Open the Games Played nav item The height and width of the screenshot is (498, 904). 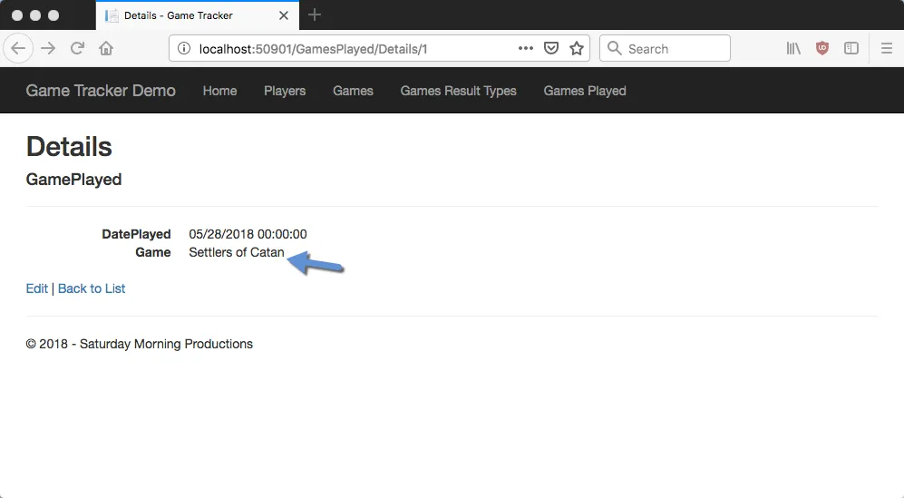[585, 91]
